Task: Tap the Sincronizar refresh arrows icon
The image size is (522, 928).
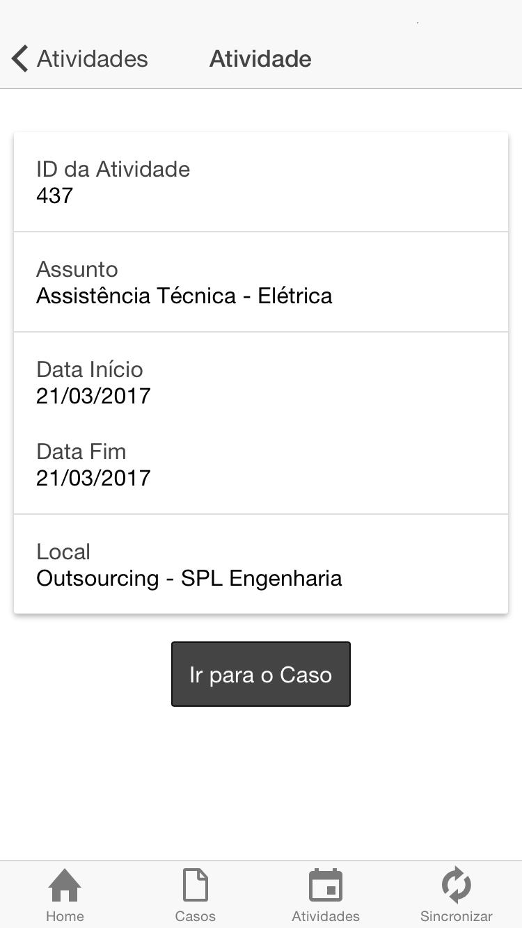Action: [x=456, y=885]
